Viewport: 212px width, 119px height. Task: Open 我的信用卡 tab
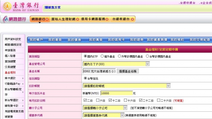pyautogui.click(x=116, y=40)
